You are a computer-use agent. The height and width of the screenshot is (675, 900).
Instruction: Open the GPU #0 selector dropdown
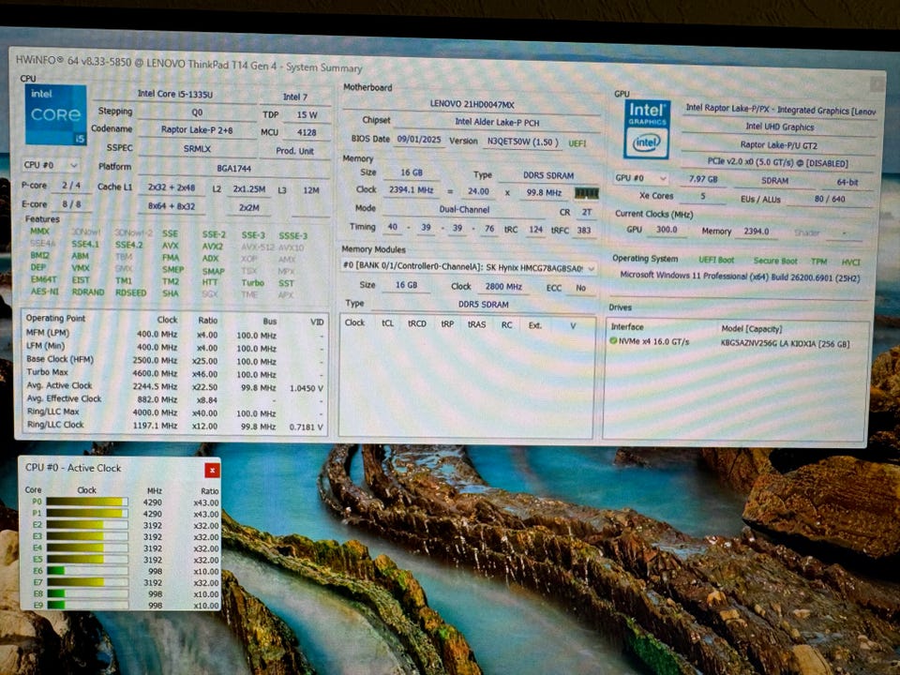pyautogui.click(x=640, y=178)
